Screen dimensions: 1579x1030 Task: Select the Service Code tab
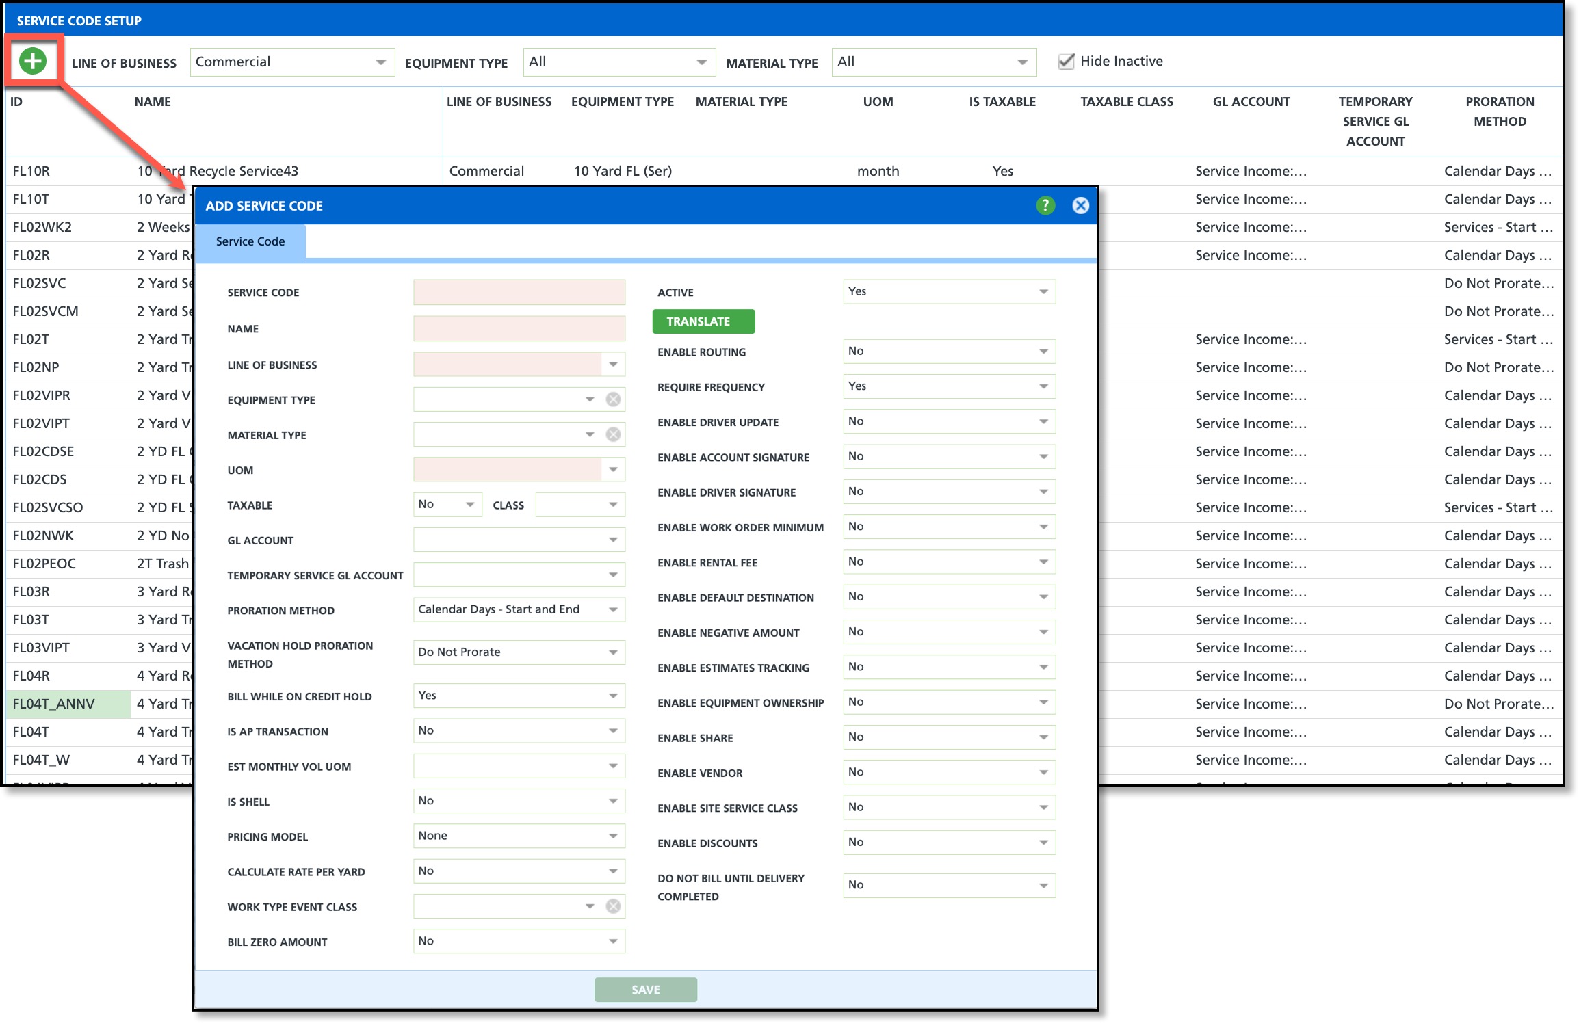pyautogui.click(x=250, y=241)
